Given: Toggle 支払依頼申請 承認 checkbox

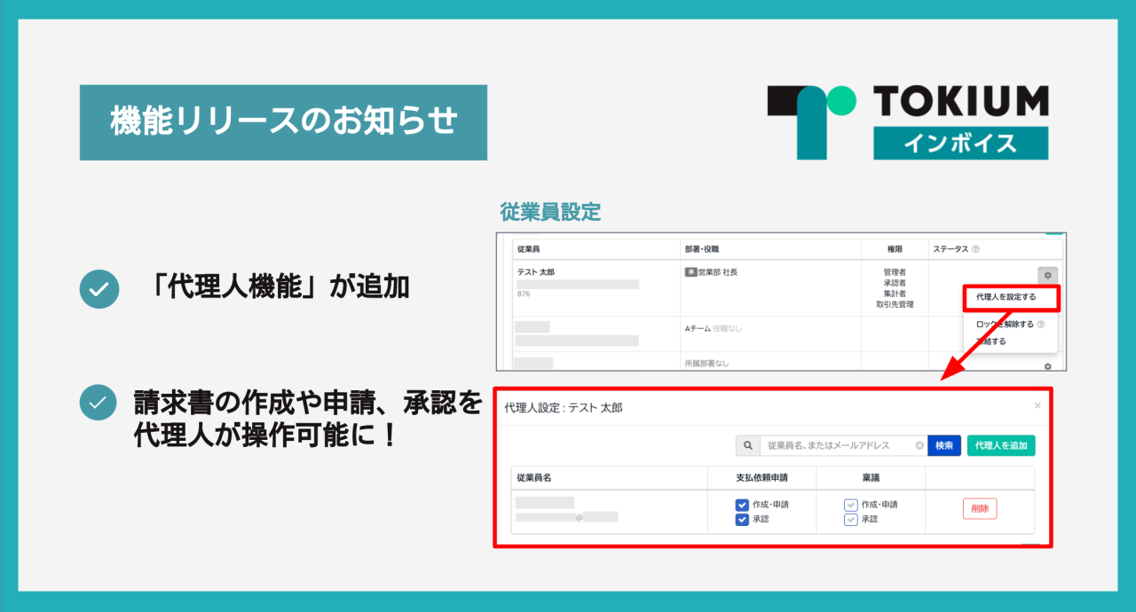Looking at the screenshot, I should click(x=742, y=520).
